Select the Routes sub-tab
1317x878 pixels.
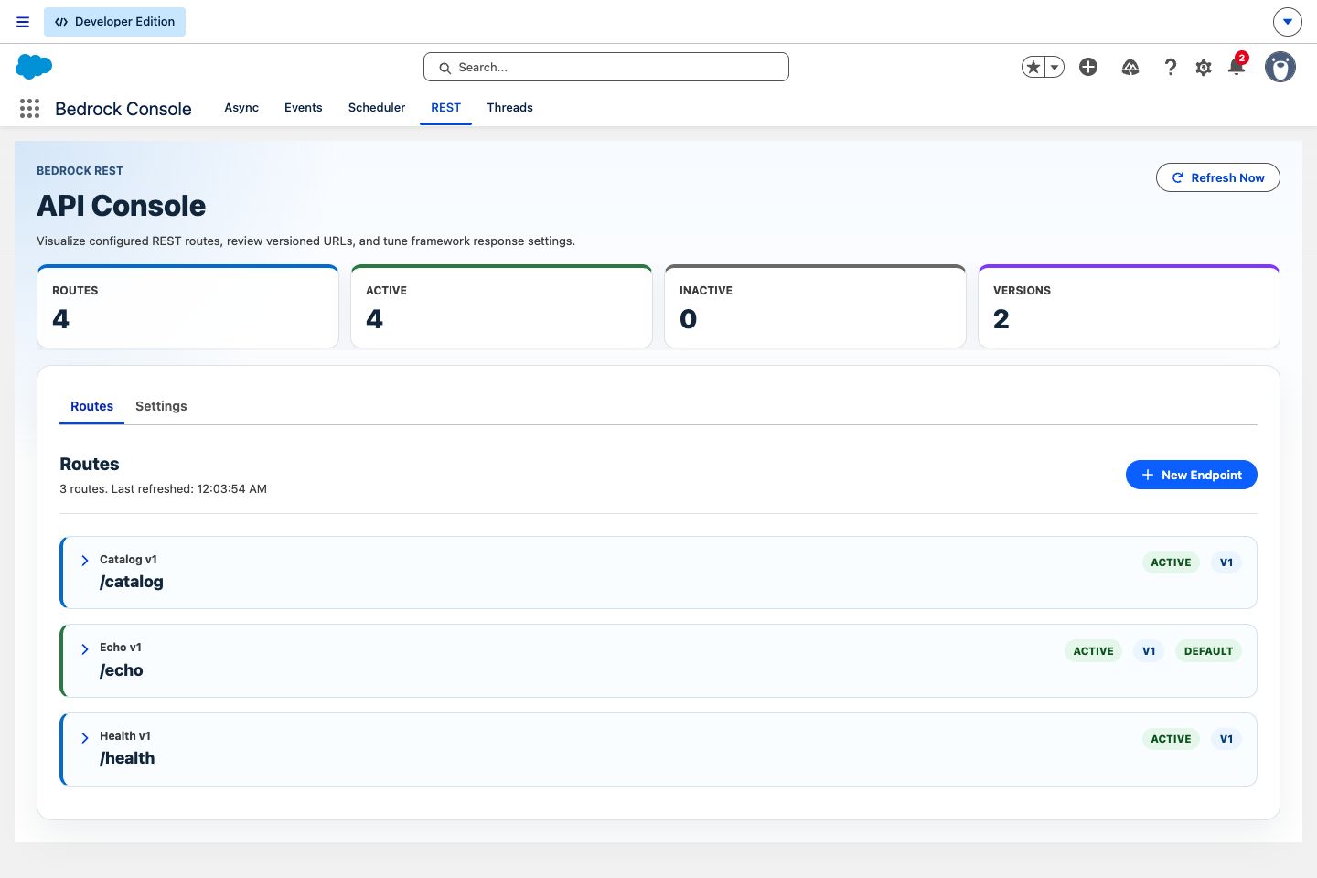tap(91, 406)
